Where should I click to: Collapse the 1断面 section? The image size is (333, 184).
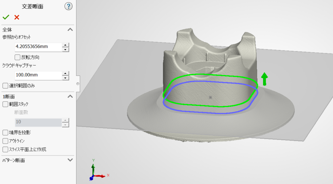coord(70,96)
